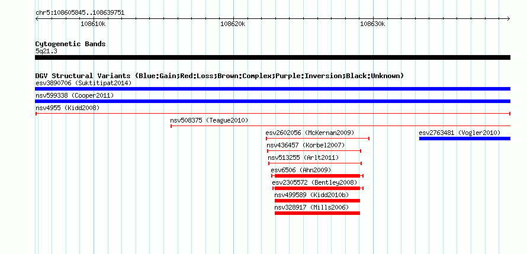Click the left arrowhead of the ruler
The image size is (527, 254).
tap(37, 18)
